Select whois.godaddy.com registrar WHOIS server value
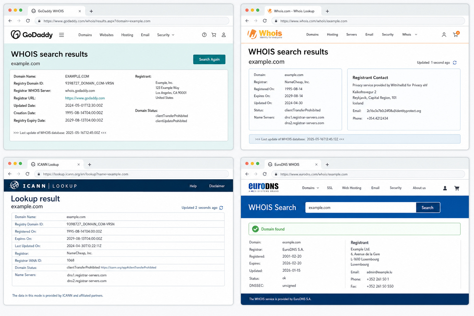Image resolution: width=474 pixels, height=316 pixels. tap(80, 91)
